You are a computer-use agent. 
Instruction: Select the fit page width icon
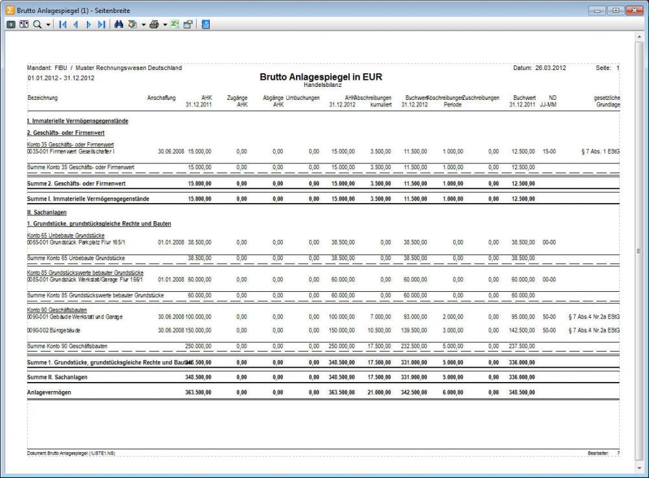click(x=24, y=25)
